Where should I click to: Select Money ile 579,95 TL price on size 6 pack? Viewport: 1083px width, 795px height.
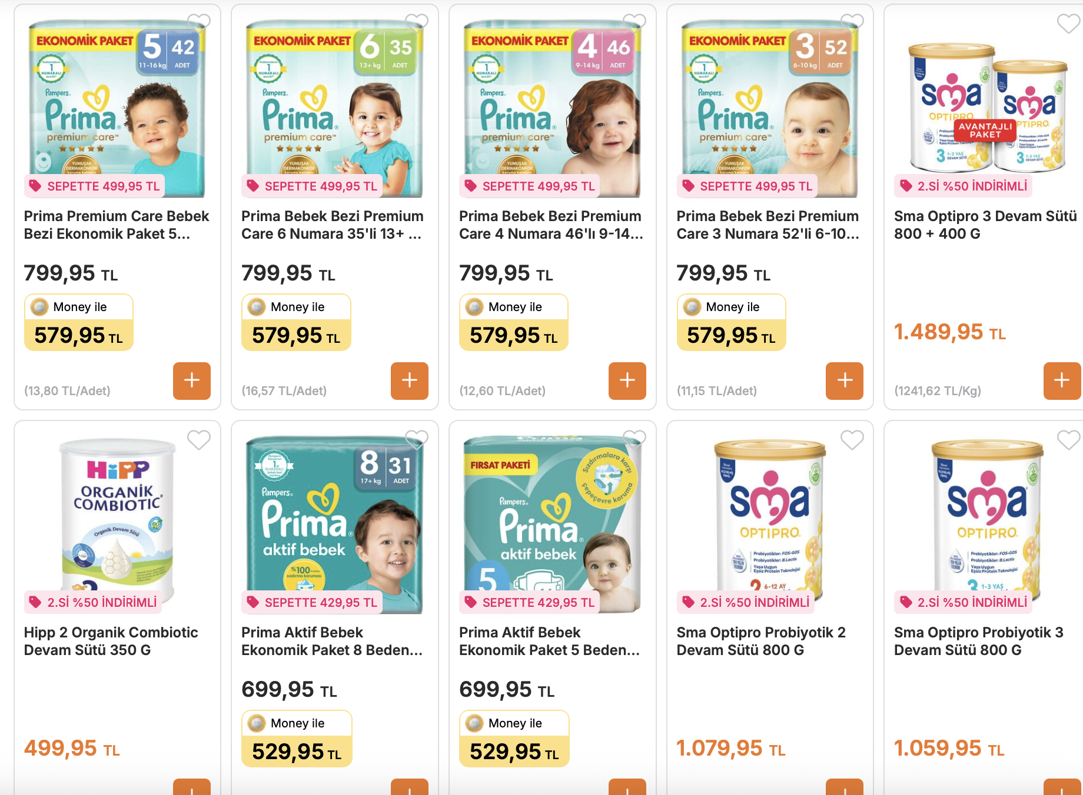[296, 322]
